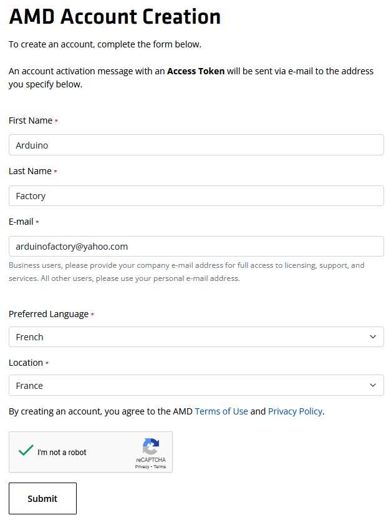Click the E-mail field with the yahoo address

click(x=196, y=247)
